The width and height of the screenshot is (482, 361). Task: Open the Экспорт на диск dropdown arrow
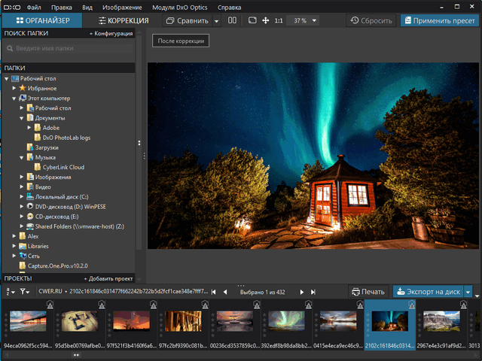pos(468,291)
